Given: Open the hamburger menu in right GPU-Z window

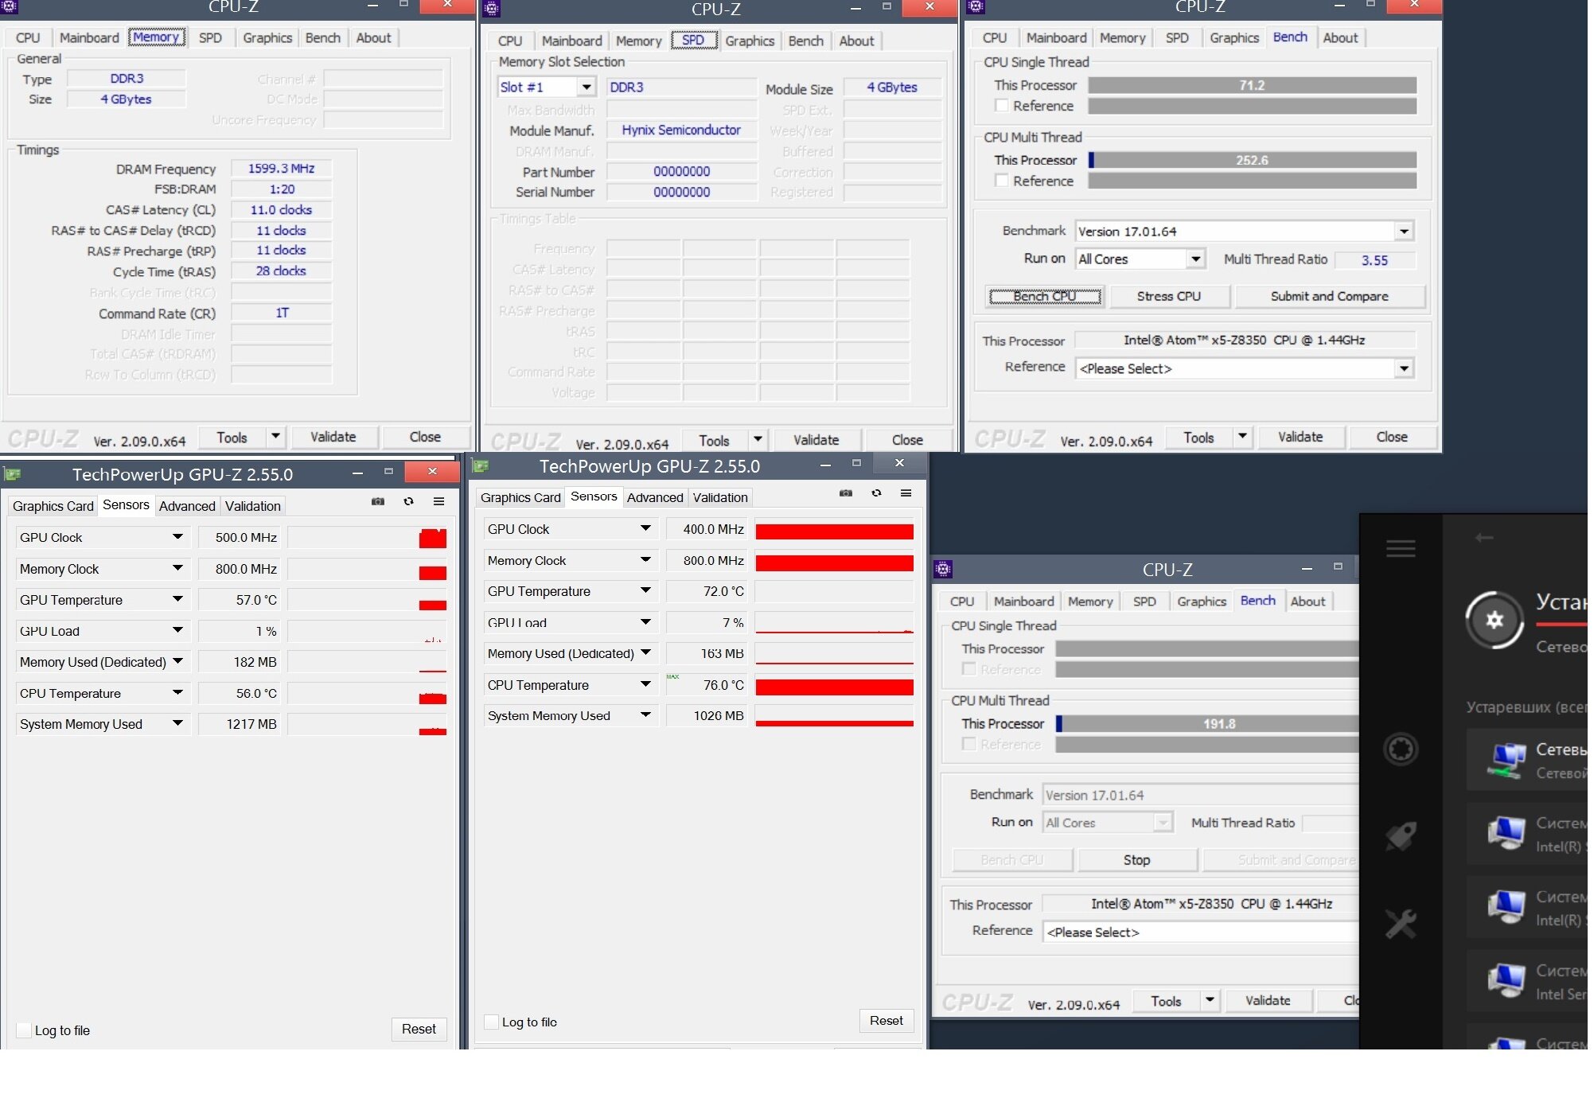Looking at the screenshot, I should coord(906,493).
